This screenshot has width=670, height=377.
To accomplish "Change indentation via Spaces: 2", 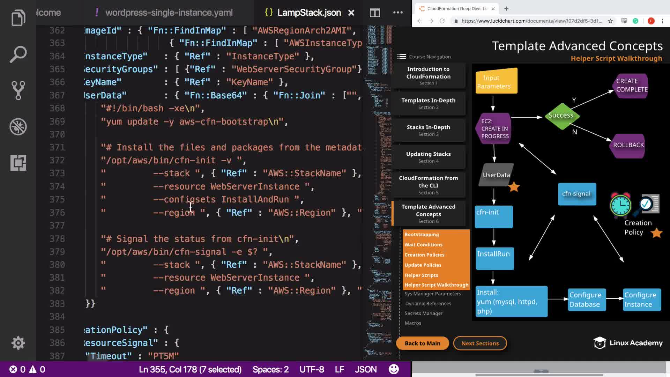I will click(x=270, y=369).
